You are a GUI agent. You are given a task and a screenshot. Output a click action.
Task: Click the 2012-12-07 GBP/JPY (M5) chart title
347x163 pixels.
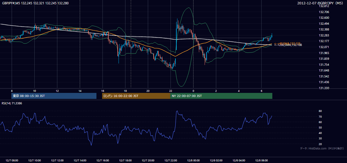pos(320,3)
